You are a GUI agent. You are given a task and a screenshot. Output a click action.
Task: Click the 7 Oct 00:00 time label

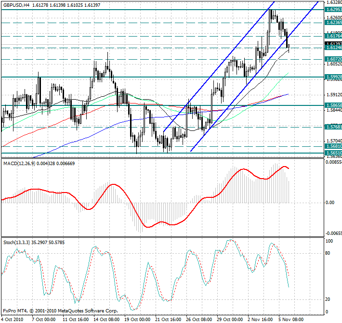[x=44, y=320]
